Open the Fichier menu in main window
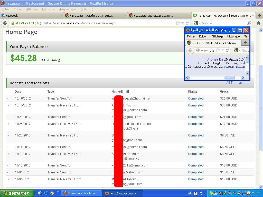Viewport: 263px width, 197px height. tap(6, 9)
